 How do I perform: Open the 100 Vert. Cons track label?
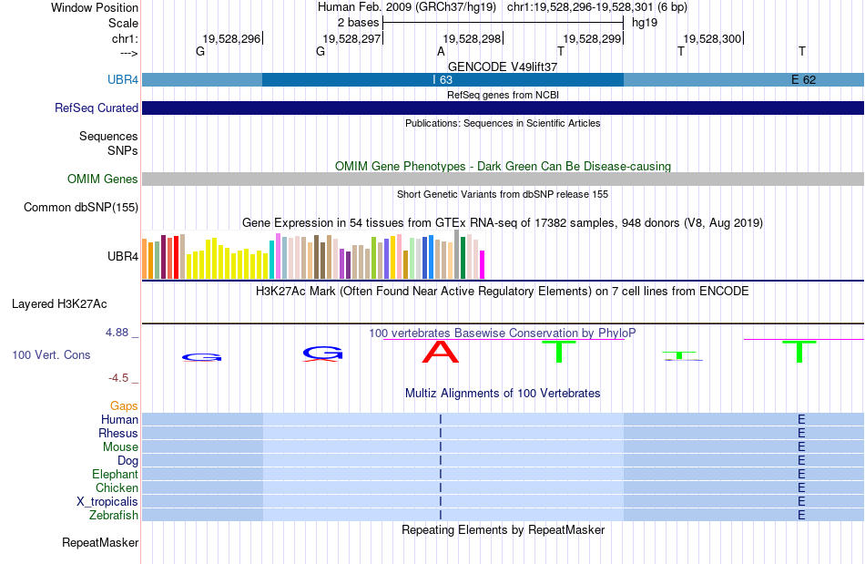pos(51,354)
